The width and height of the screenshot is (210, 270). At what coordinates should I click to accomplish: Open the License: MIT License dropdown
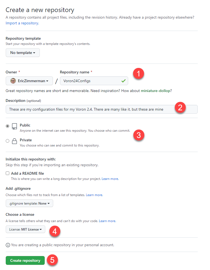point(25,229)
